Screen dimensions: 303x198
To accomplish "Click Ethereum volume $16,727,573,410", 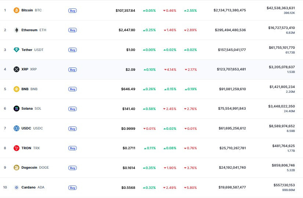I will coord(282,28).
